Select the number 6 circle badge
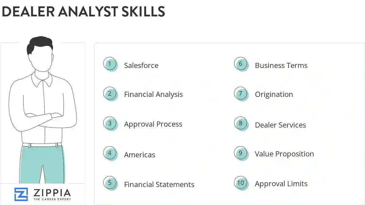The width and height of the screenshot is (365, 205). [x=241, y=64]
